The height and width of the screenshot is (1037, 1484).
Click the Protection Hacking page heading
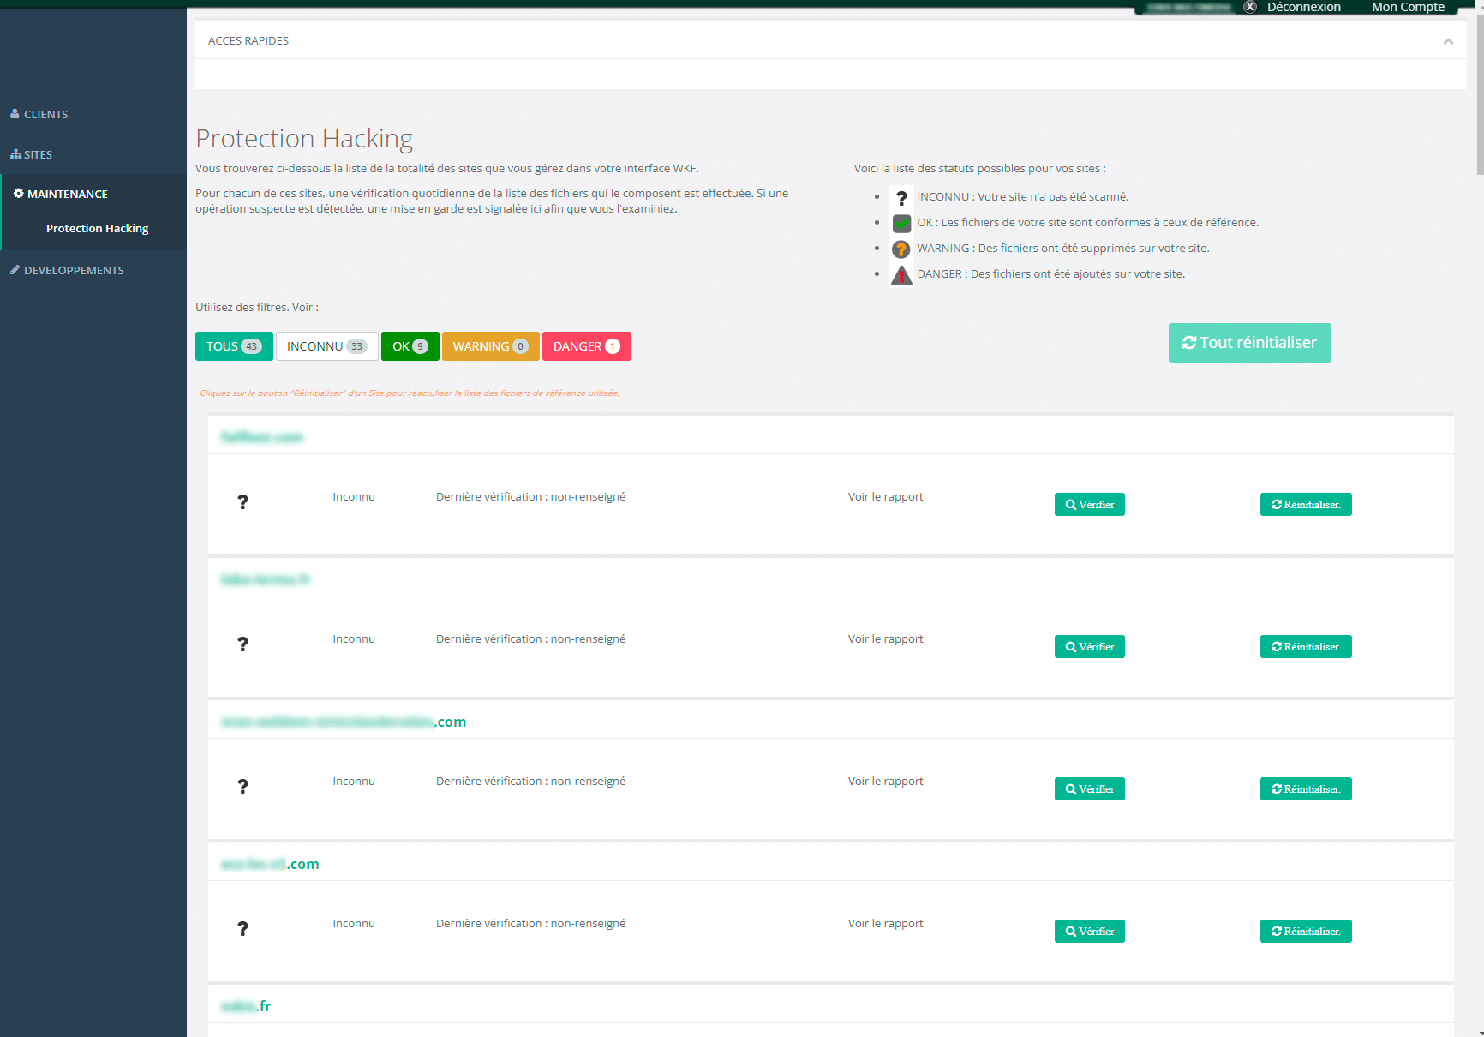point(304,139)
